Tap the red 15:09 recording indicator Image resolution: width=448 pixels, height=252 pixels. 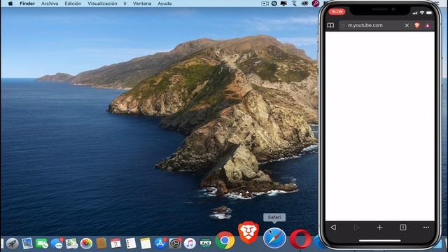pyautogui.click(x=337, y=12)
